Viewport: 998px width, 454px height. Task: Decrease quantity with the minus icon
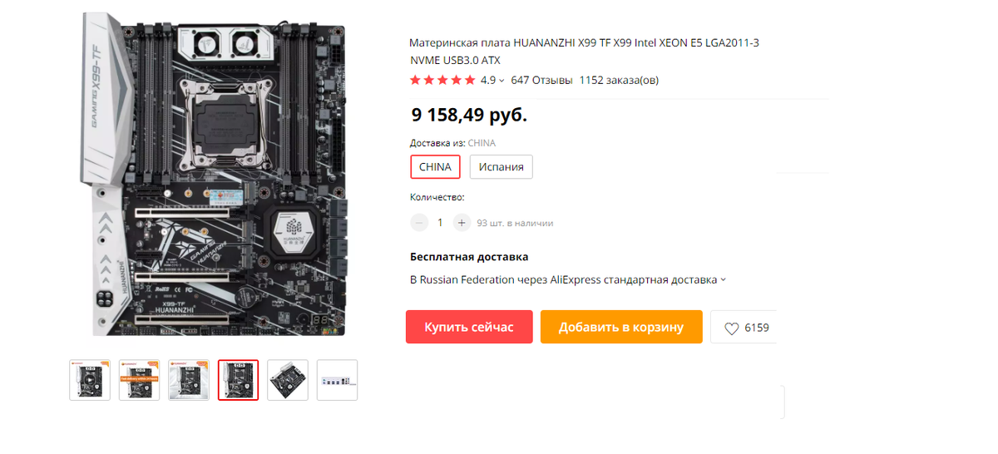coord(419,223)
